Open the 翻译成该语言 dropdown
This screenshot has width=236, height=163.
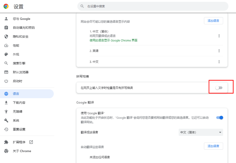pos(201,132)
